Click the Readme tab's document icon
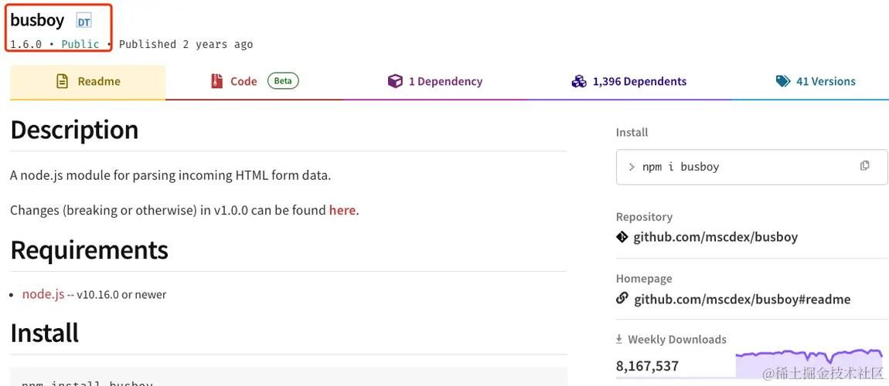889x386 pixels. [x=63, y=82]
